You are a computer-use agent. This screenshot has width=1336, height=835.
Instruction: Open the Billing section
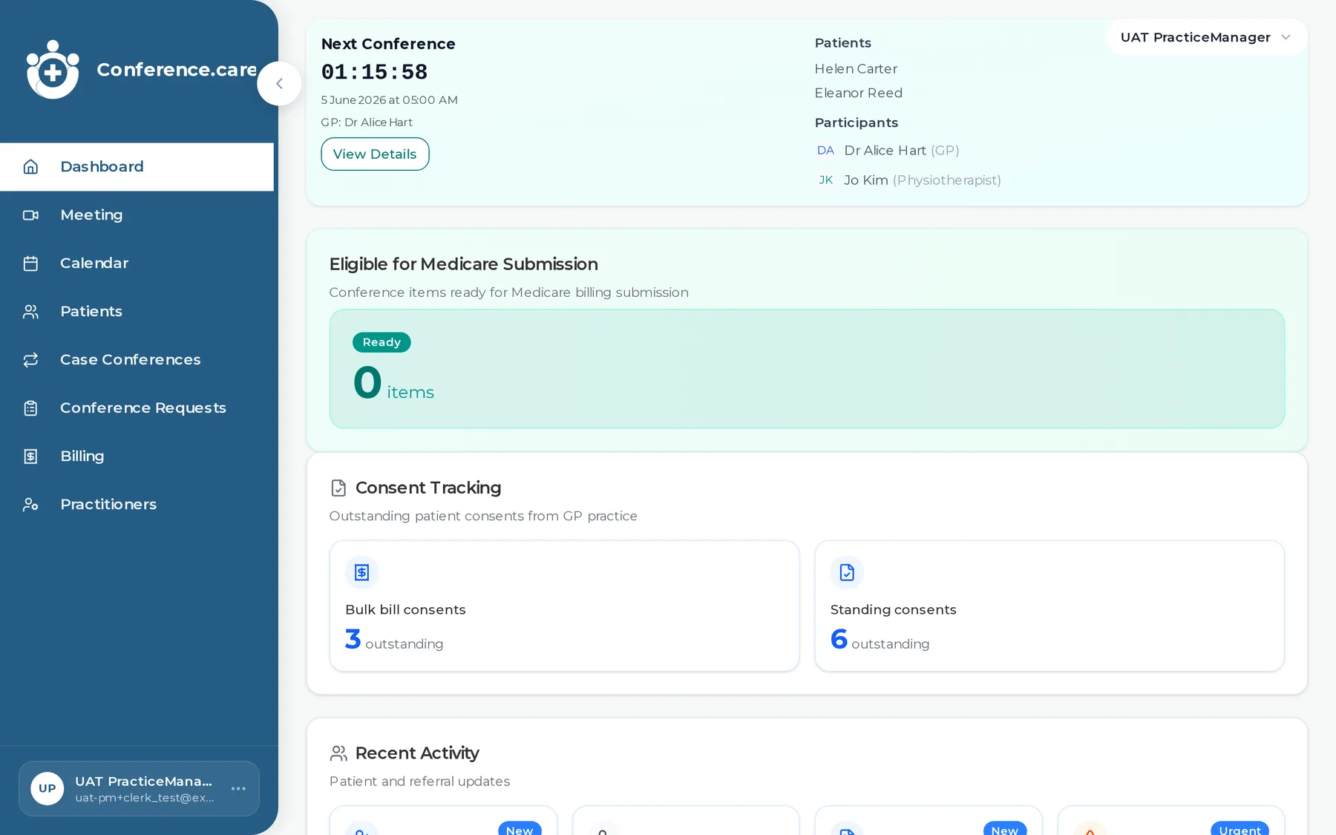click(137, 456)
